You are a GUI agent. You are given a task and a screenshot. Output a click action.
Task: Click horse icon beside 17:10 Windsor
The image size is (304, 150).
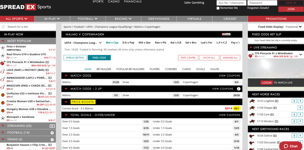[x=252, y=122]
